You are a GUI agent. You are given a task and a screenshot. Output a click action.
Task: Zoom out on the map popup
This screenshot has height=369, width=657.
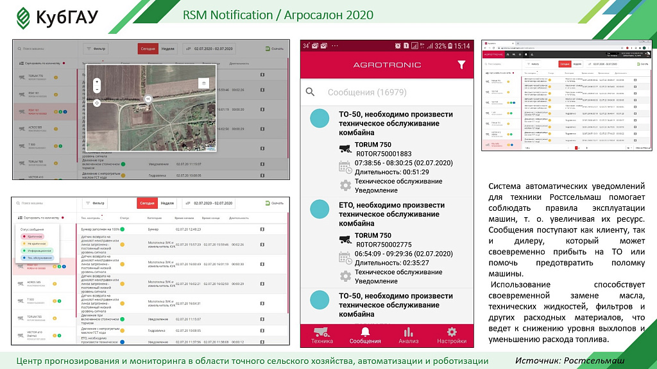tap(97, 89)
